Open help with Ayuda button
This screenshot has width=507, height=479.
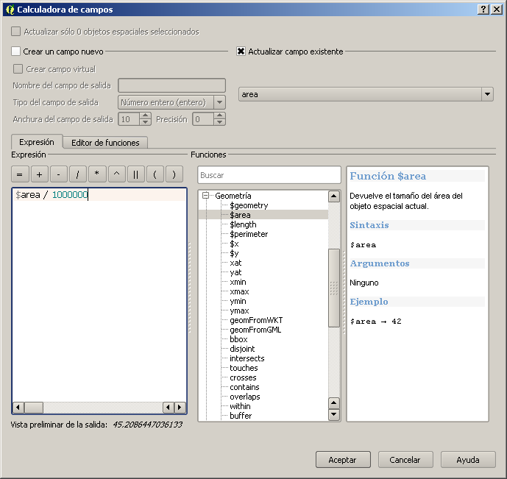468,460
